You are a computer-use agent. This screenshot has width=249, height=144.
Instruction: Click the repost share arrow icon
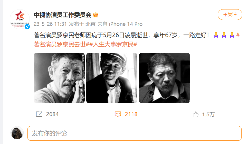coord(39,114)
